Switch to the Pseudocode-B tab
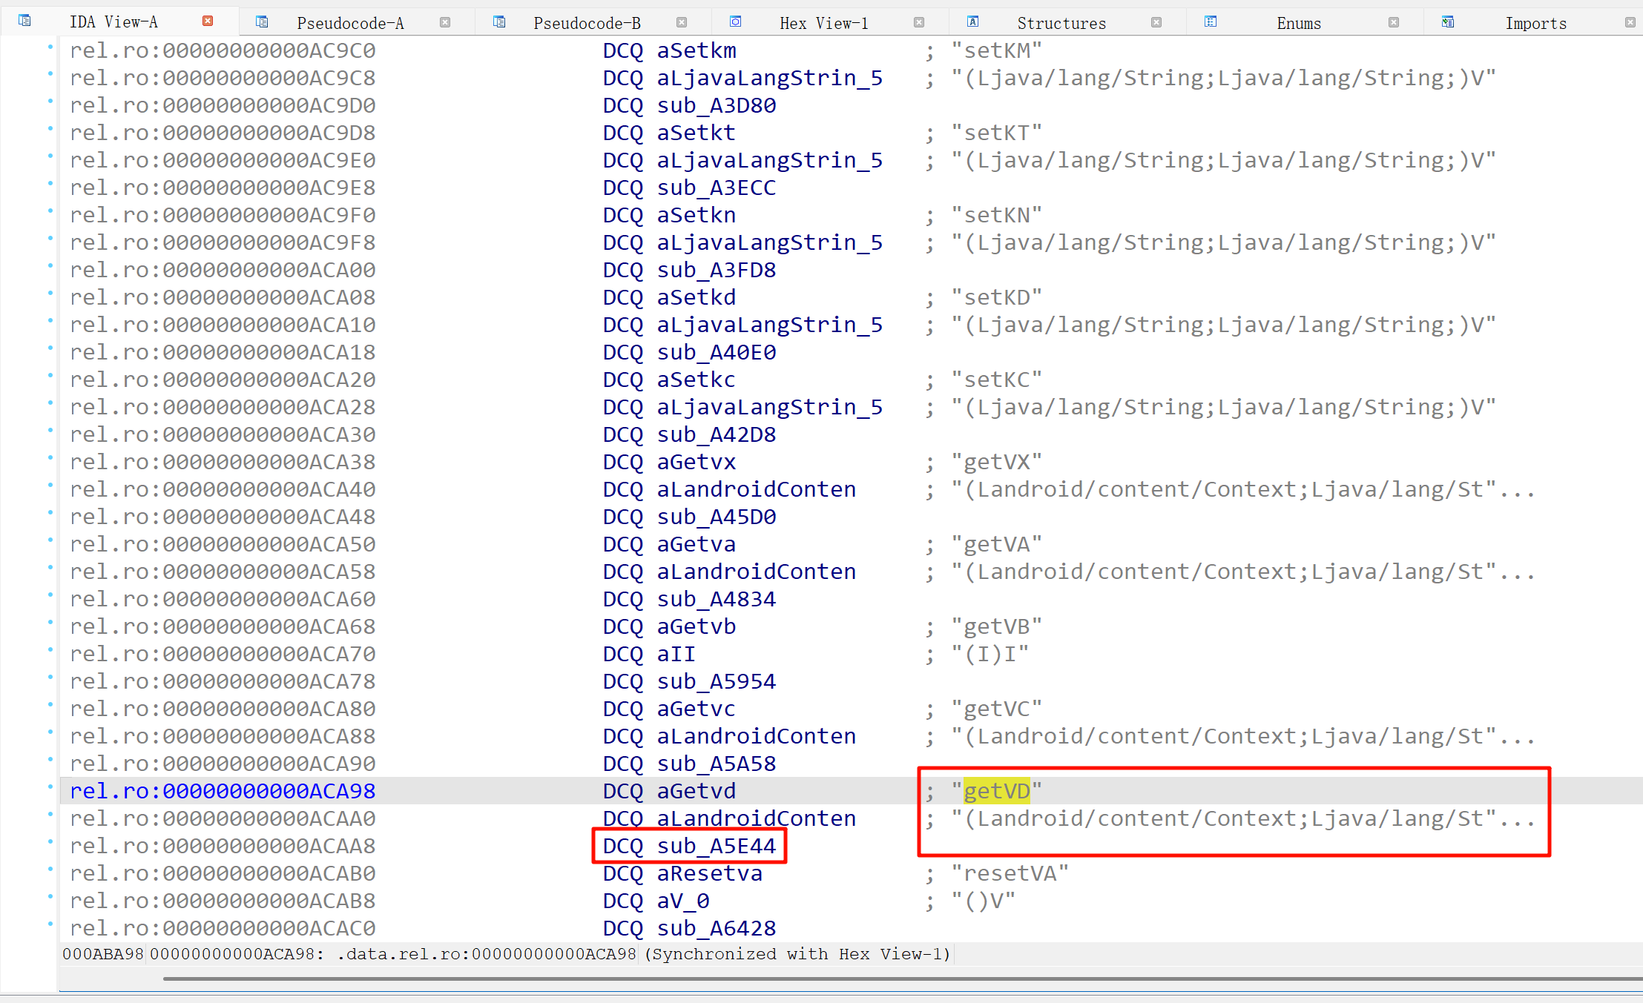 click(587, 23)
